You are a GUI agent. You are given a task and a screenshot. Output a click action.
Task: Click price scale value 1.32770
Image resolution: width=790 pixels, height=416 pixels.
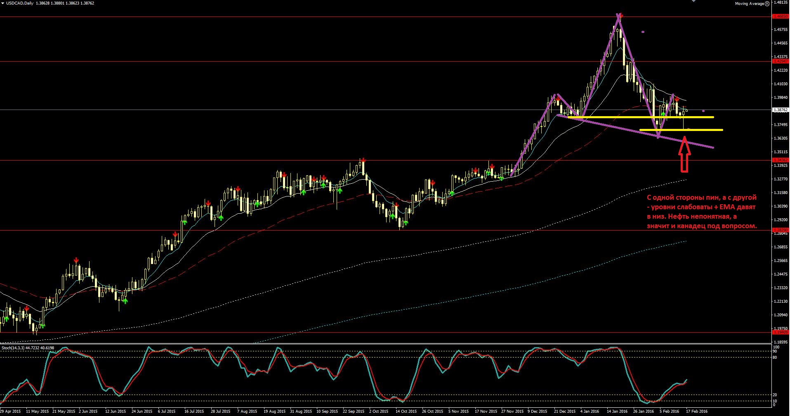(780, 179)
